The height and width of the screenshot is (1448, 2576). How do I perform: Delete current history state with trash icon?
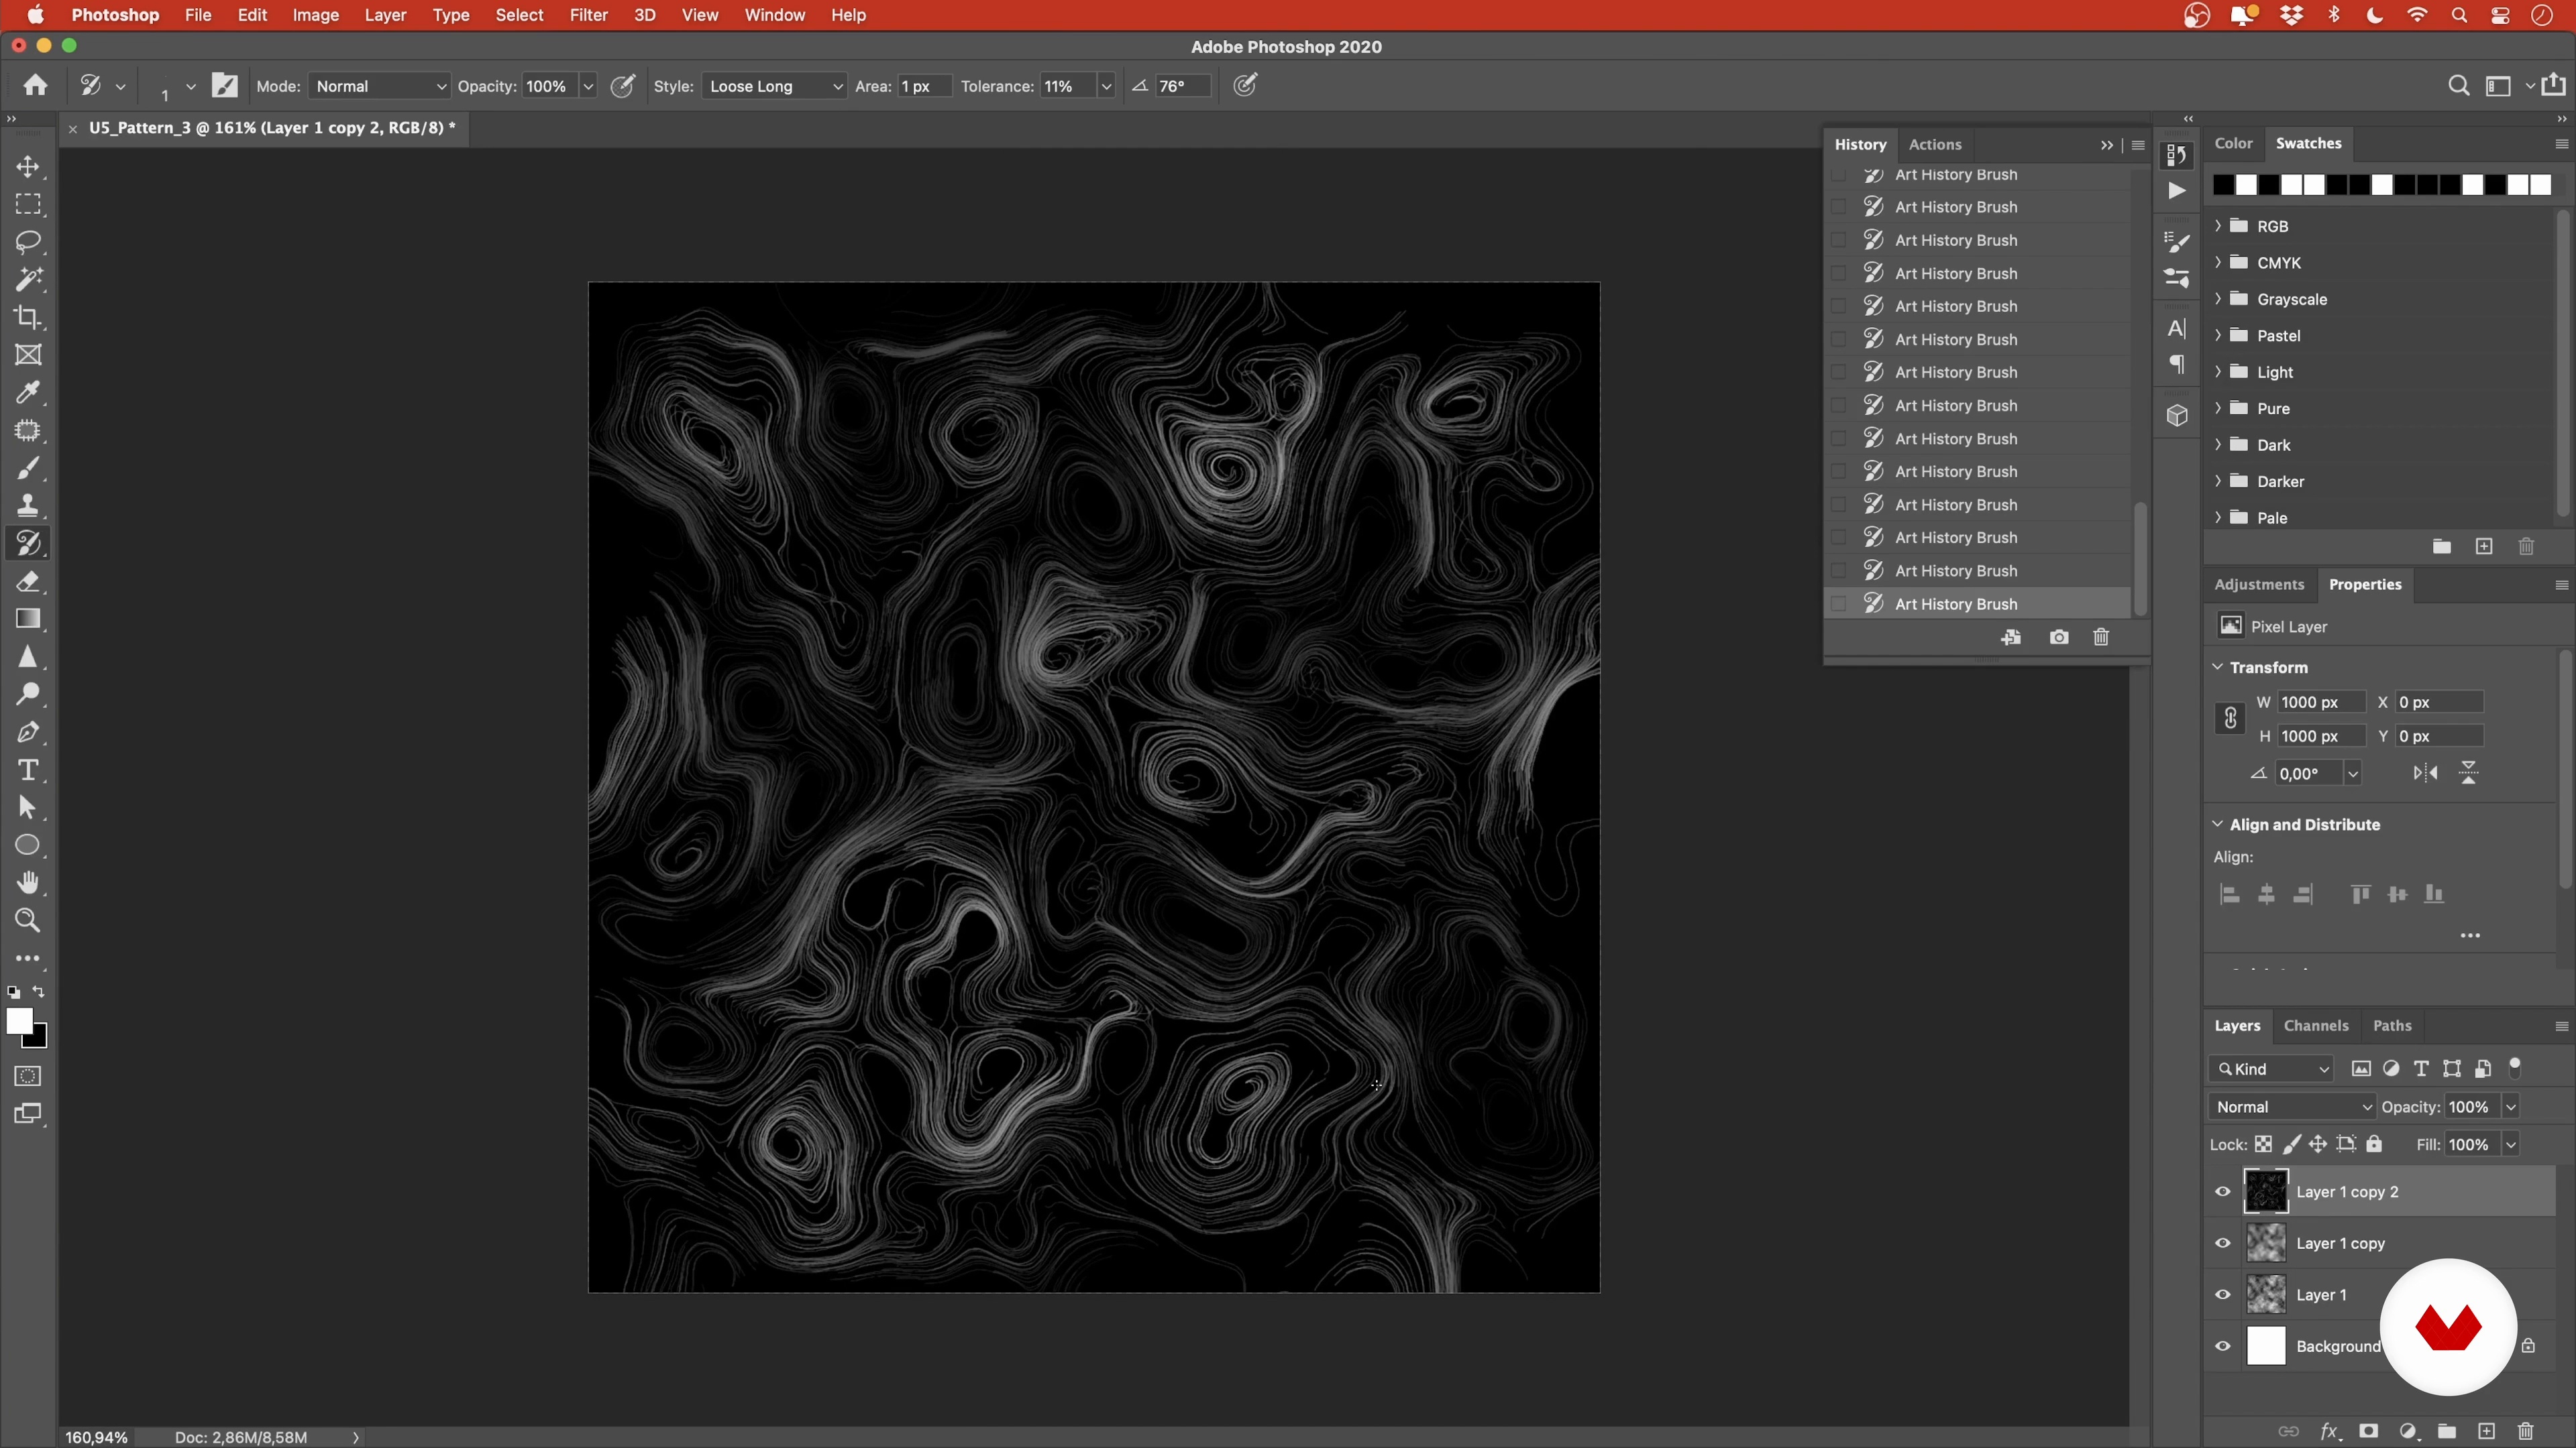pyautogui.click(x=2100, y=638)
